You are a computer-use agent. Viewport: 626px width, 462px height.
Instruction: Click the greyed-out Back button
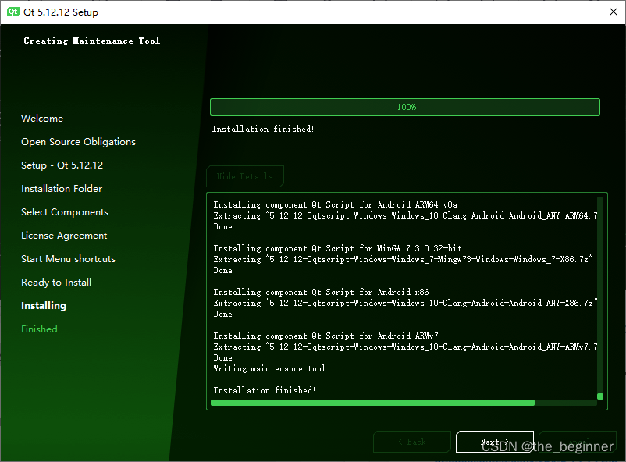412,442
